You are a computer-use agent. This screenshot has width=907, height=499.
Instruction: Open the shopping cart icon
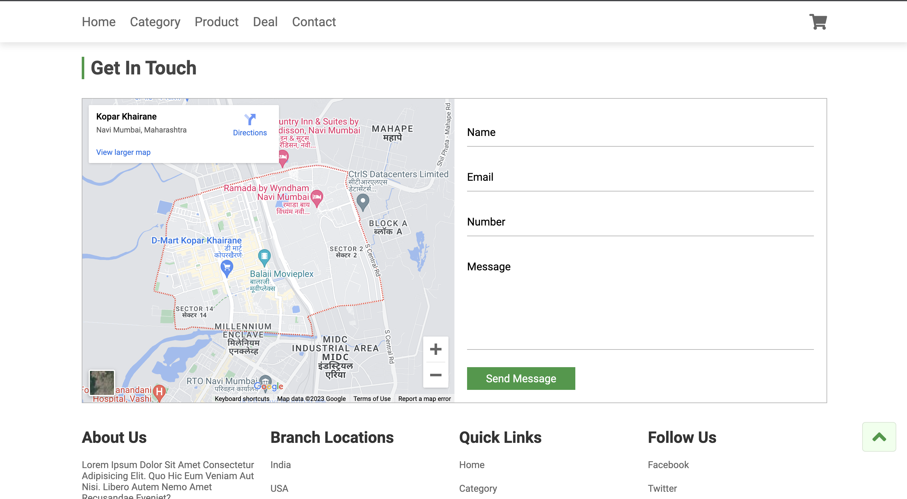pyautogui.click(x=818, y=22)
